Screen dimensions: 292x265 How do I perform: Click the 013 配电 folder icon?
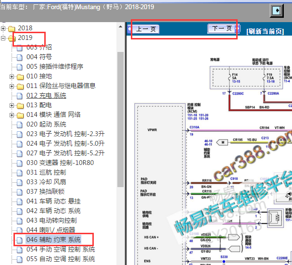click(x=20, y=106)
